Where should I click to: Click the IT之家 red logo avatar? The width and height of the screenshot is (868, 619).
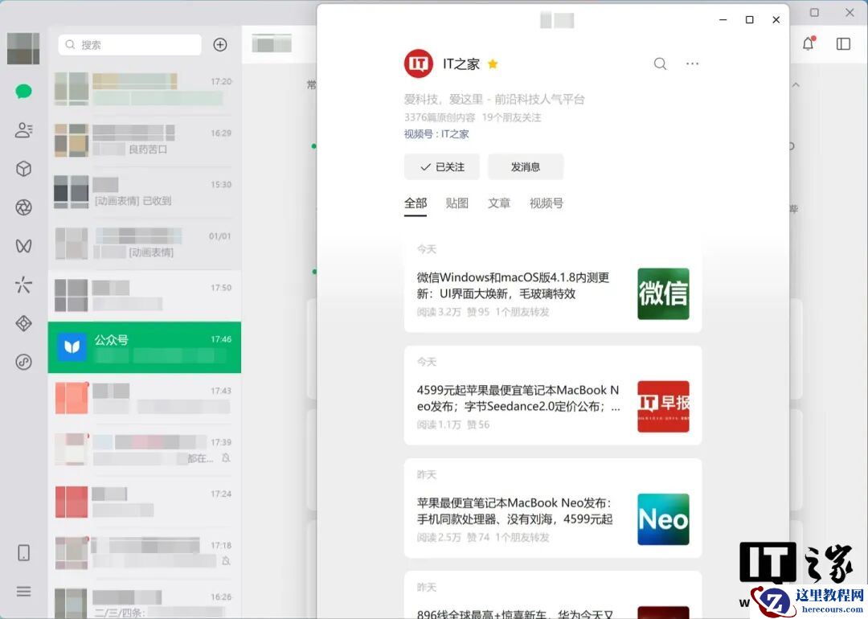tap(419, 64)
